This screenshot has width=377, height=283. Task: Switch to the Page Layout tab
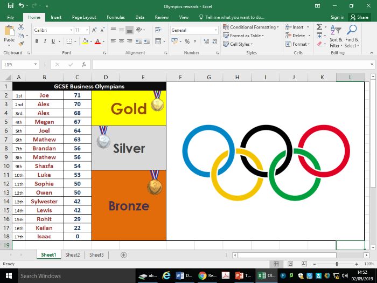click(x=84, y=17)
